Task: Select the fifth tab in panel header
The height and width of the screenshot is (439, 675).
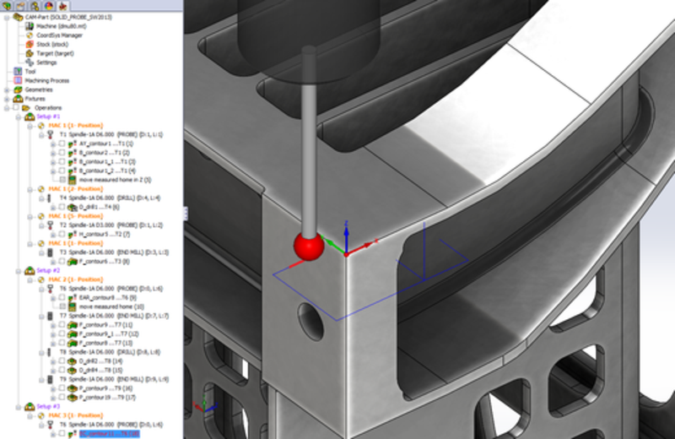Action: pos(62,6)
